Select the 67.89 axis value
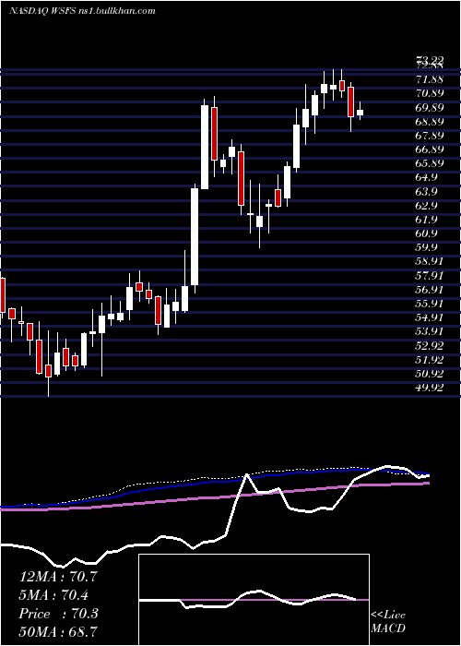461x646 pixels. (x=431, y=136)
